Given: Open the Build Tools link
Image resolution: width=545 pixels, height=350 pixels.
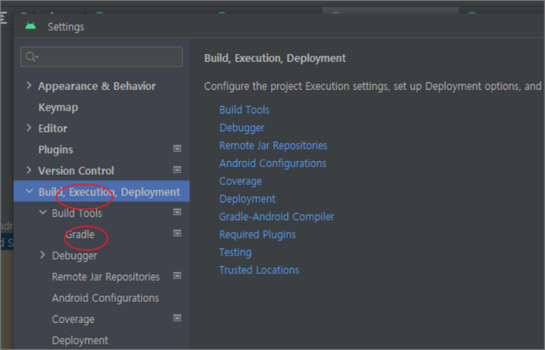Looking at the screenshot, I should (244, 110).
